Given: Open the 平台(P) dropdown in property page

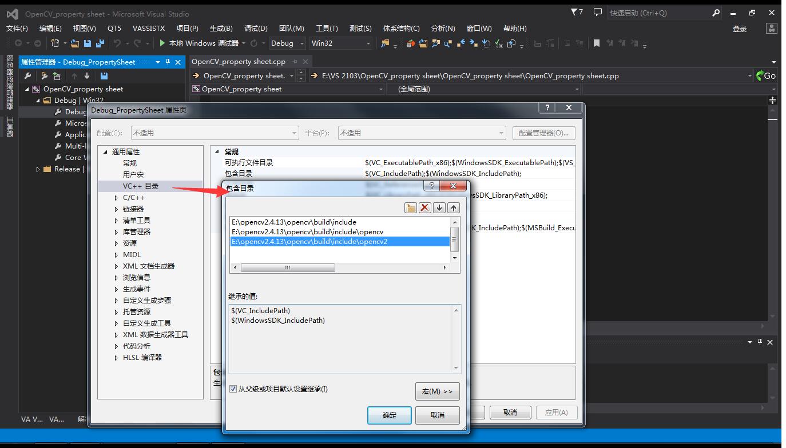Looking at the screenshot, I should click(x=422, y=133).
